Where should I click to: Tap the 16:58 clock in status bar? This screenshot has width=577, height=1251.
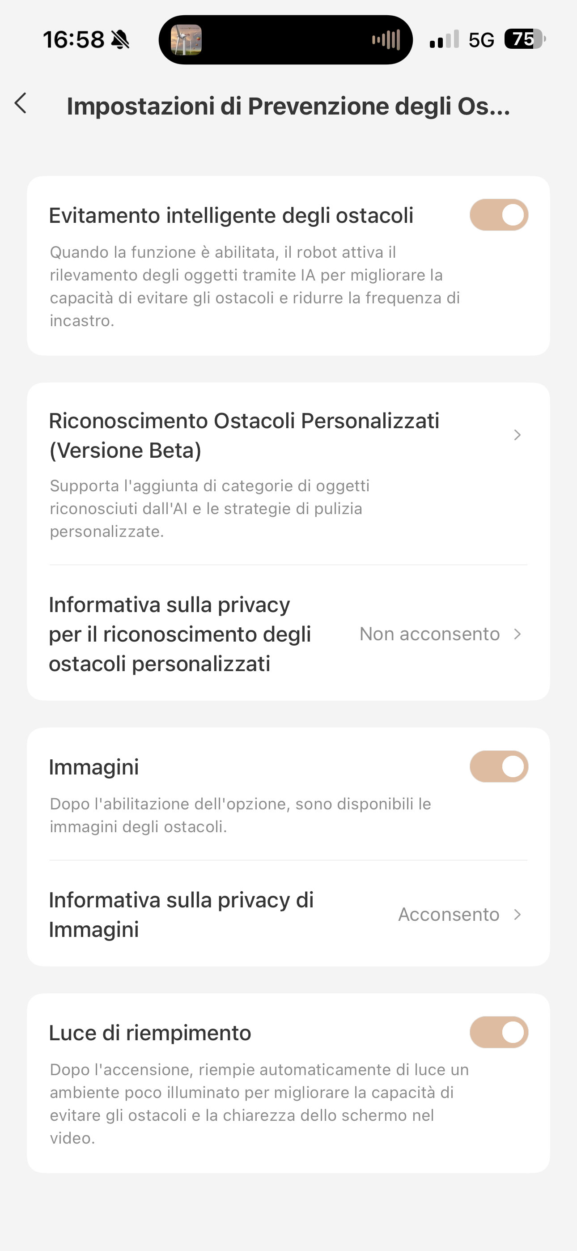[x=74, y=40]
